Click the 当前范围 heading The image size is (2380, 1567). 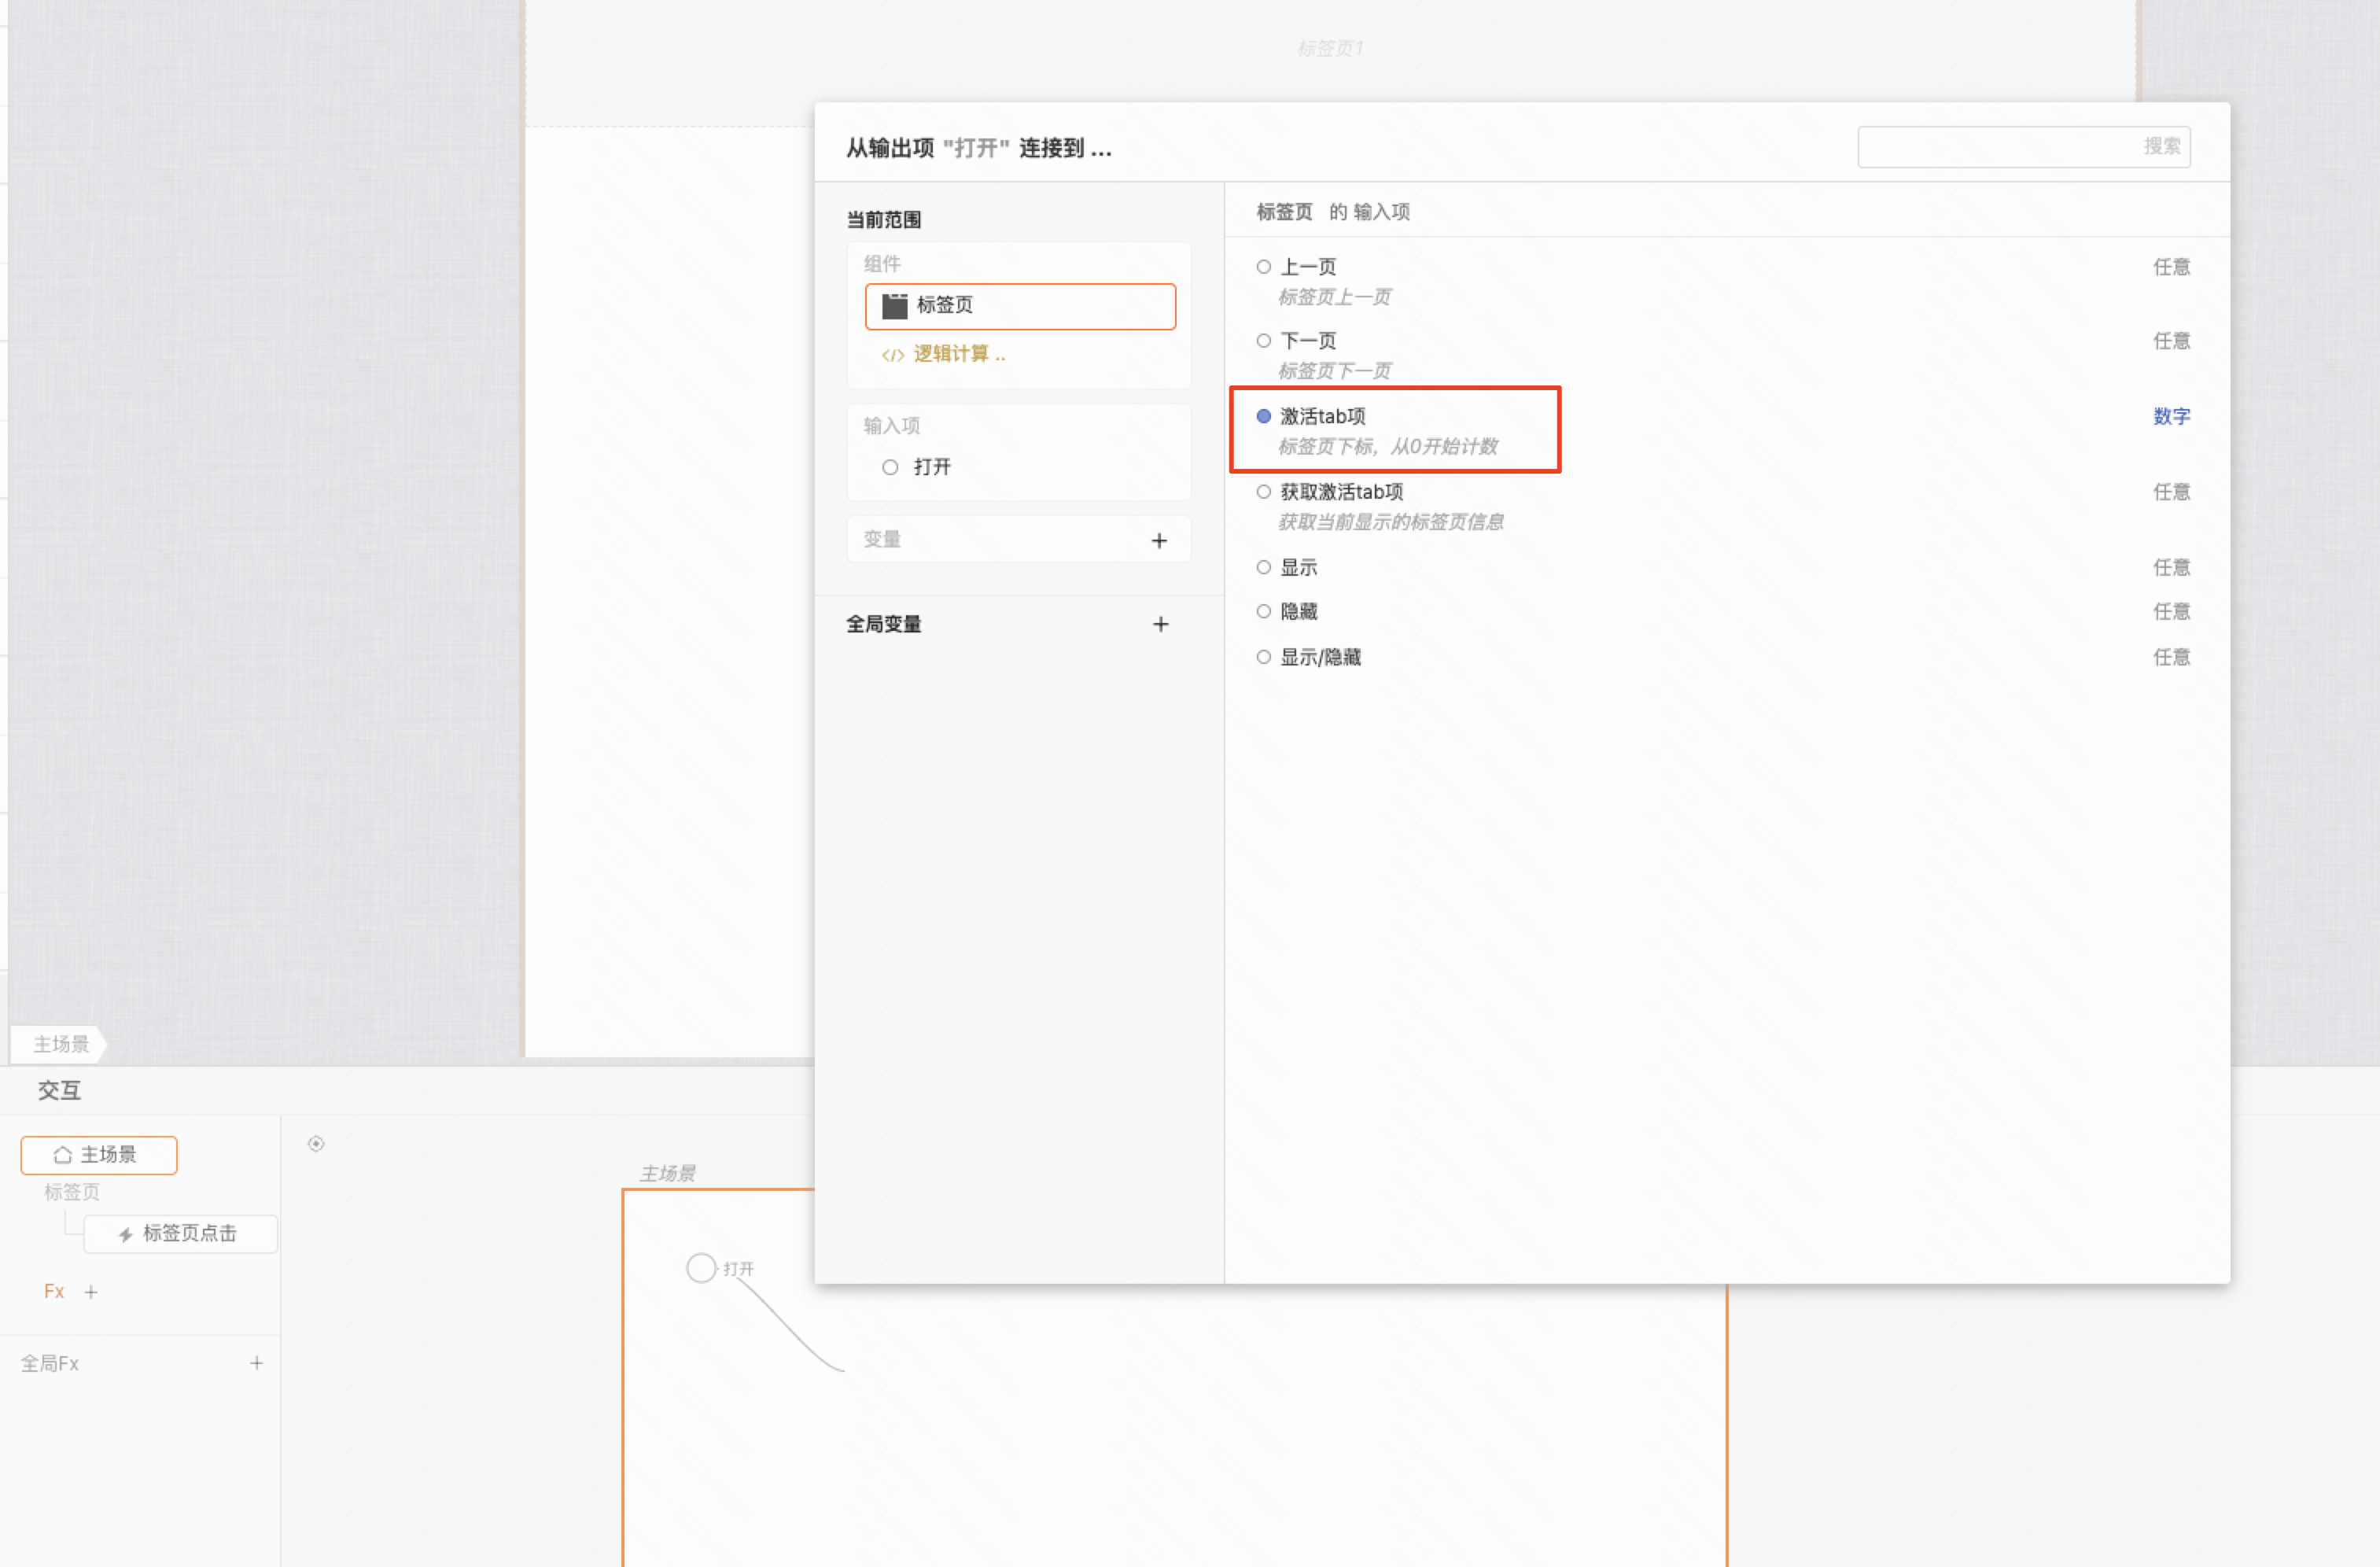click(884, 220)
